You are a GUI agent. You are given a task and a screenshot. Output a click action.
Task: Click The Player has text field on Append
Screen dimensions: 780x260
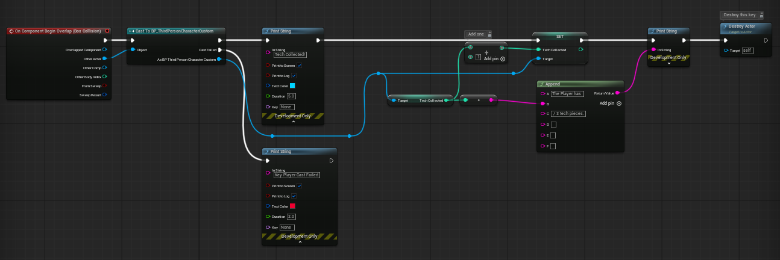(x=567, y=93)
